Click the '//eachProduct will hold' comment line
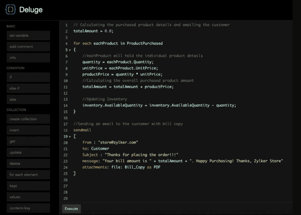Viewport: 301px width, 215px height. (143, 56)
